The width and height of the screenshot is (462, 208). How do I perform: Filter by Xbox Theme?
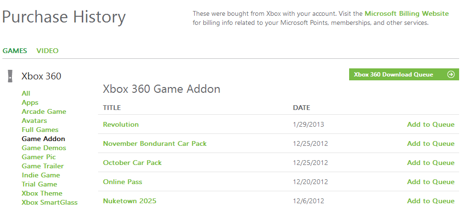42,193
